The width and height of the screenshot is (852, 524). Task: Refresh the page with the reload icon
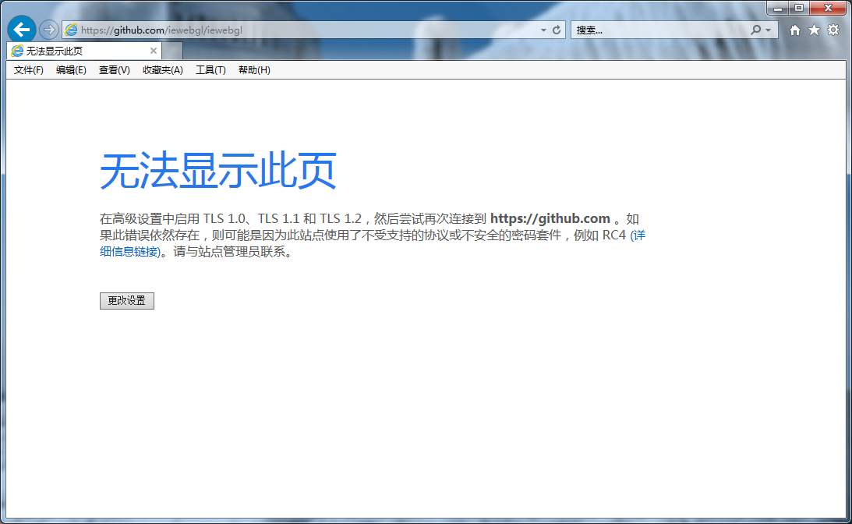(x=557, y=30)
